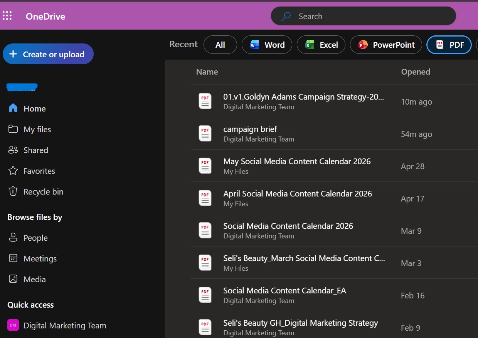Click the 'Apr 17' opened date

(412, 199)
